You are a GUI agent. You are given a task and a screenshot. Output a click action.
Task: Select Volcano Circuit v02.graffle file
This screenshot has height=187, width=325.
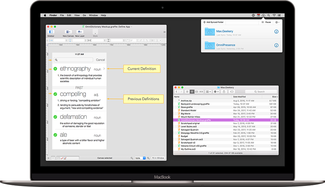pyautogui.click(x=226, y=146)
